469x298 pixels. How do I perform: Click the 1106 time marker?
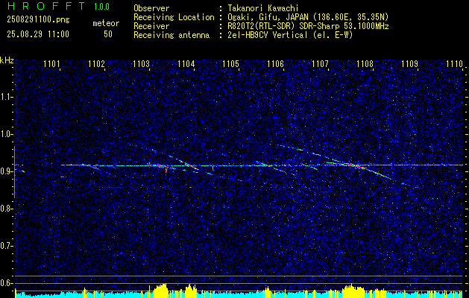click(275, 63)
